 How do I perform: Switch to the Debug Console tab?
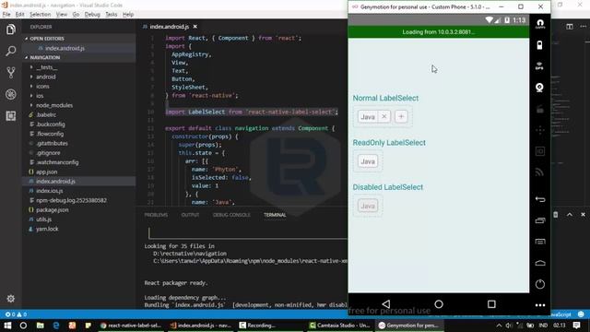(x=231, y=215)
